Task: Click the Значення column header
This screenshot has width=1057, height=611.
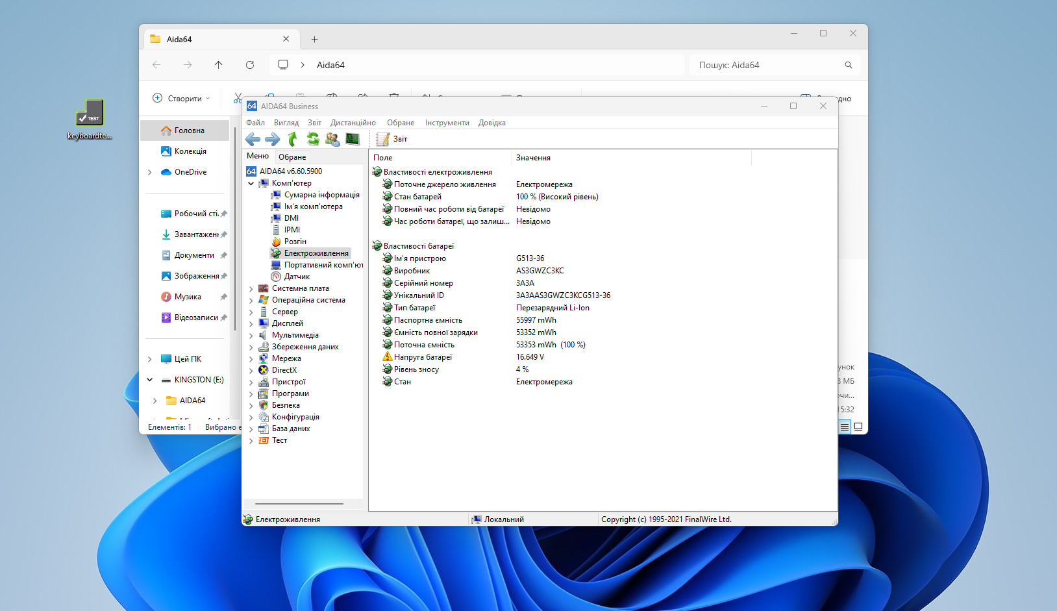Action: (533, 158)
